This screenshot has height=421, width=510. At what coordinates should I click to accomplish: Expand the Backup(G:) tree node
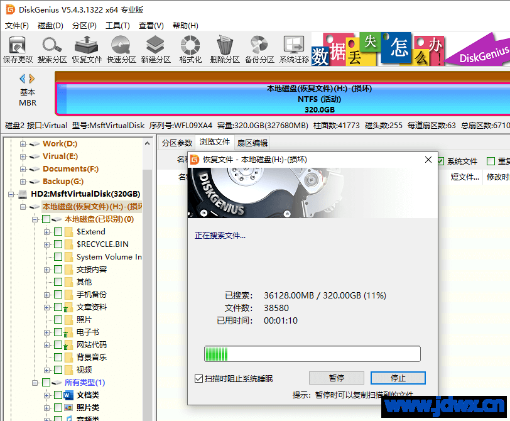pos(23,182)
